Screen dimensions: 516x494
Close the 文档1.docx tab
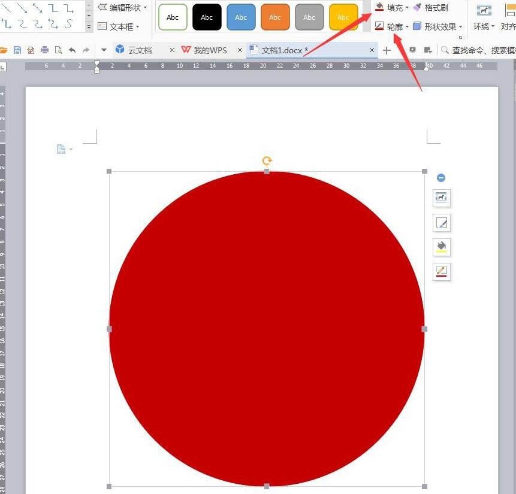click(372, 50)
